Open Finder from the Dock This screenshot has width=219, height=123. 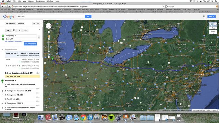[41, 118]
